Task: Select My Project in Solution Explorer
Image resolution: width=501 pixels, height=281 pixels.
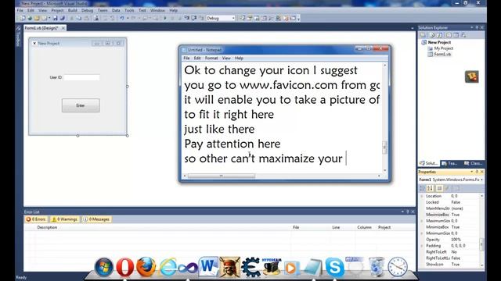Action: pos(441,48)
